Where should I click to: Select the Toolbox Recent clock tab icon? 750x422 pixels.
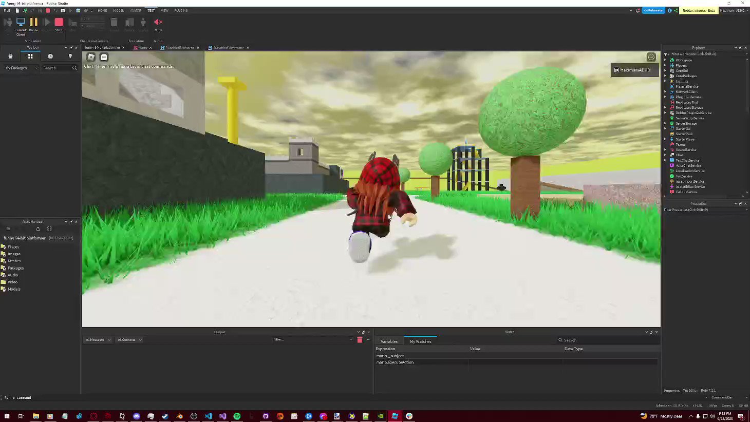click(x=50, y=56)
